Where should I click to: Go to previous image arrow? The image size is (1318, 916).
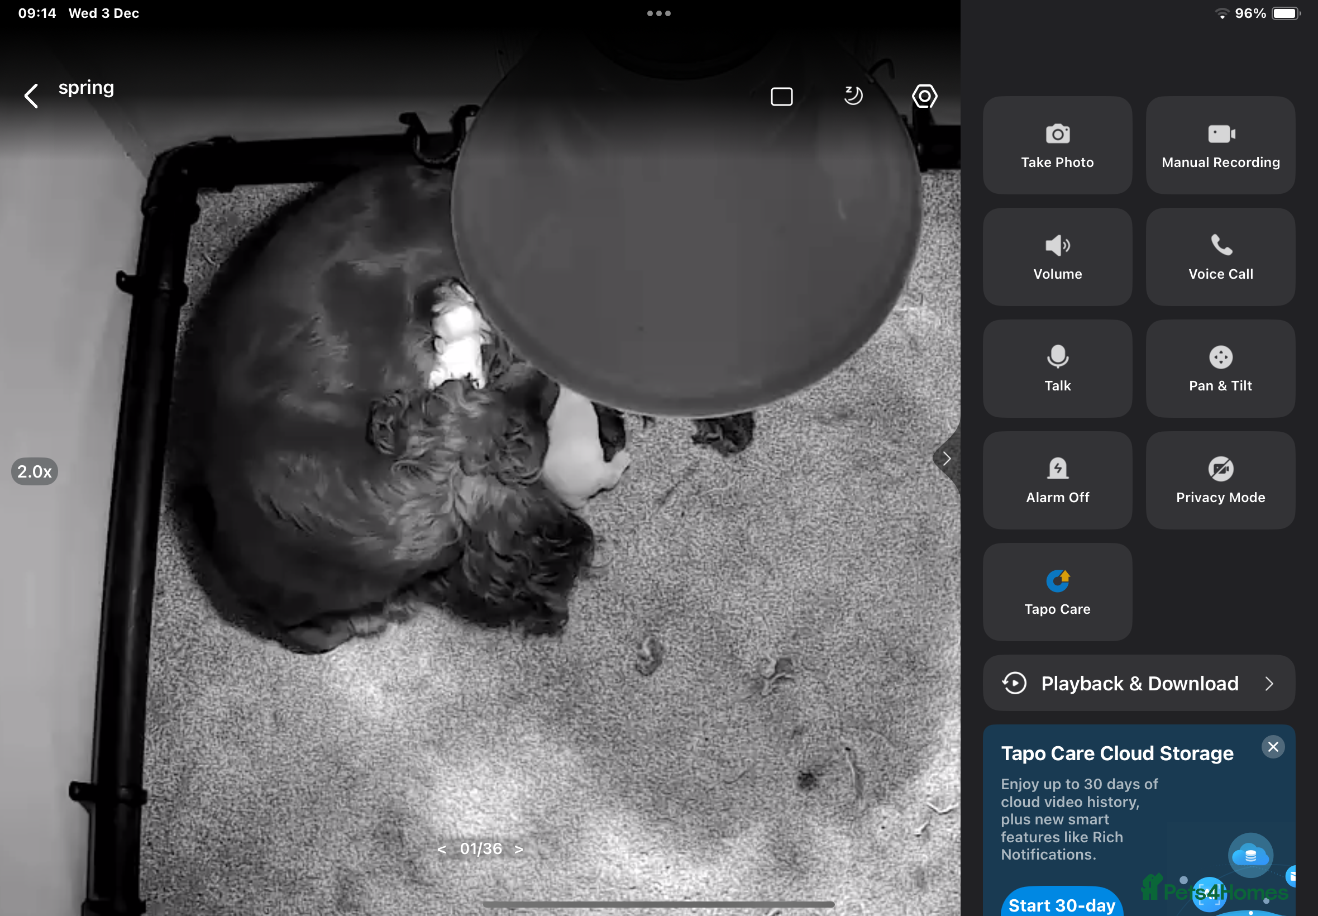441,849
